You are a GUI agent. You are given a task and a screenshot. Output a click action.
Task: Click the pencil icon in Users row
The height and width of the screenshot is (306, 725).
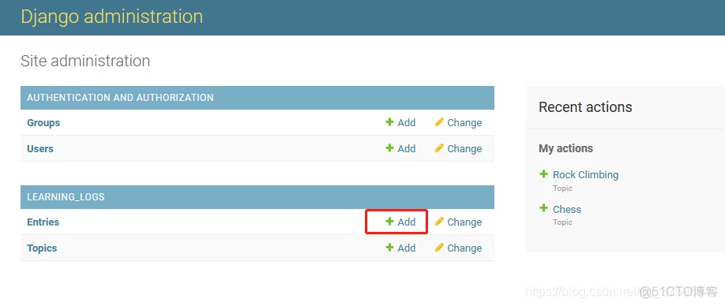pos(439,147)
